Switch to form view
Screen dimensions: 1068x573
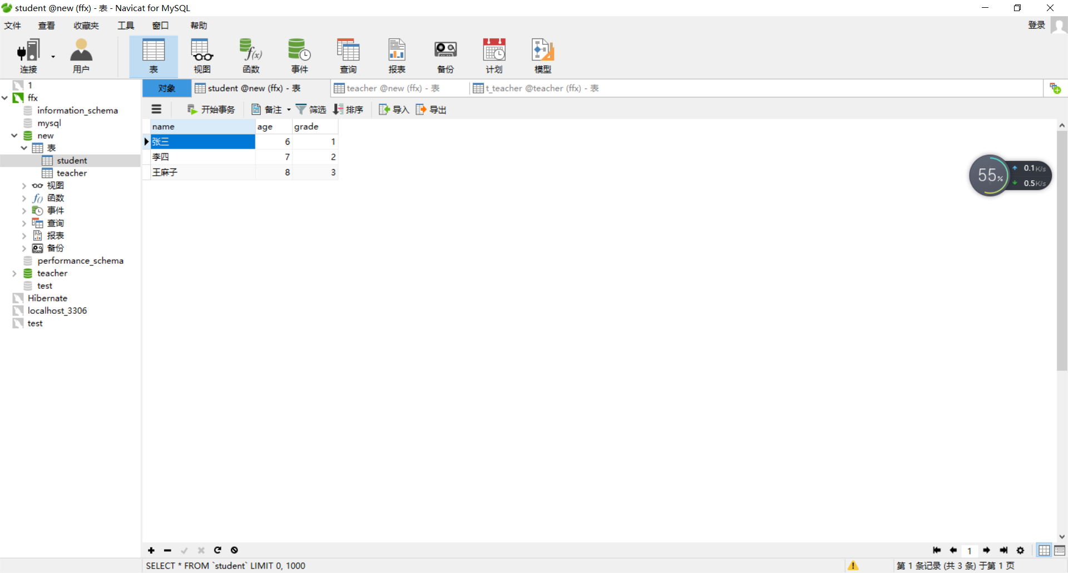pos(1060,550)
